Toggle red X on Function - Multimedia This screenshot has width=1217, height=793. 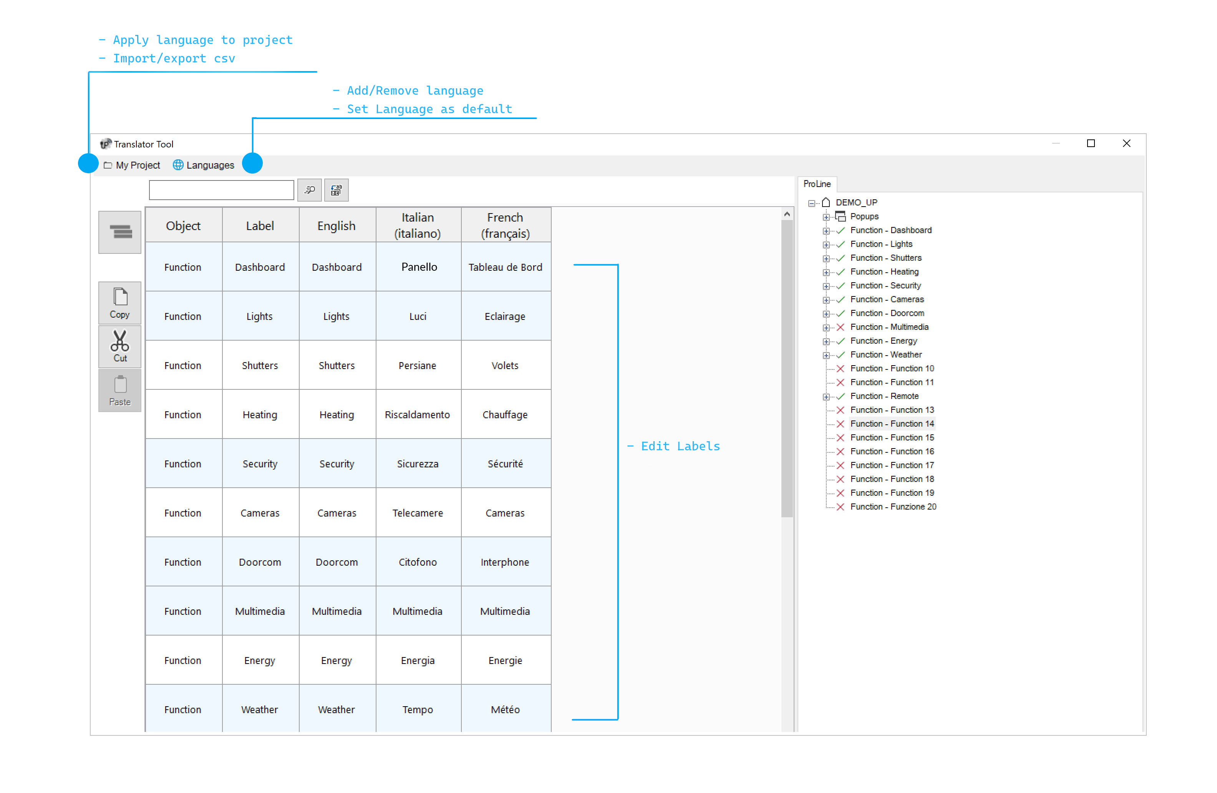pos(840,327)
